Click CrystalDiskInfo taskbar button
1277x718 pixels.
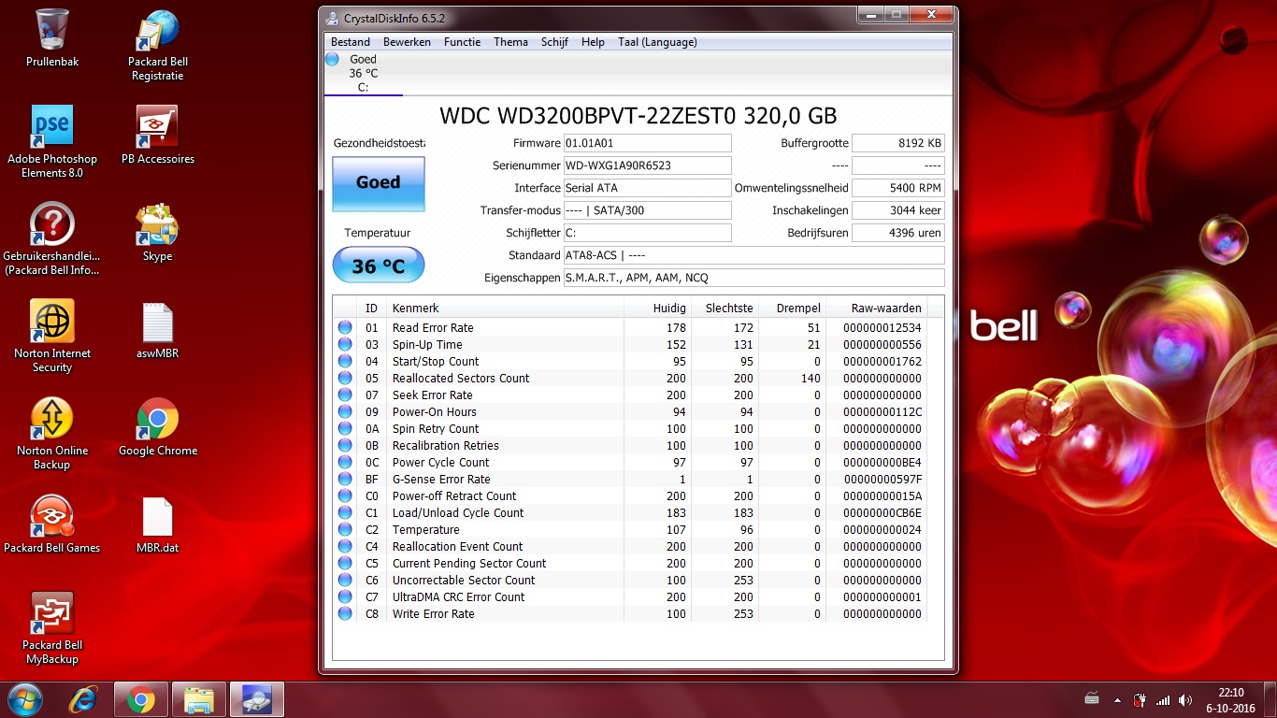click(x=257, y=699)
